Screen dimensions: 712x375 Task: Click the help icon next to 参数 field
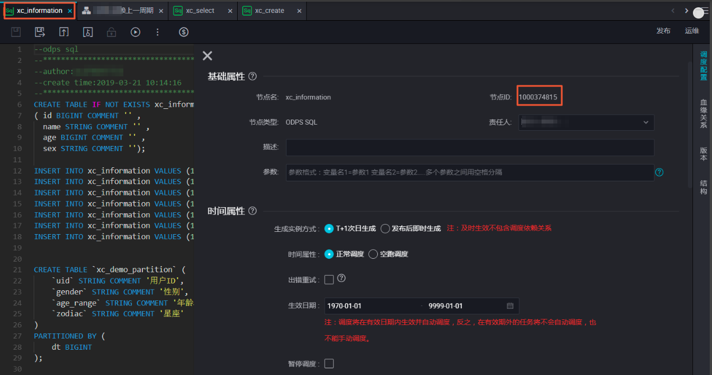coord(659,172)
